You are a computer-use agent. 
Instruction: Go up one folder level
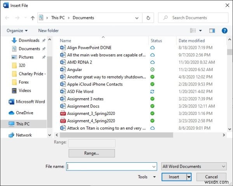(33, 18)
